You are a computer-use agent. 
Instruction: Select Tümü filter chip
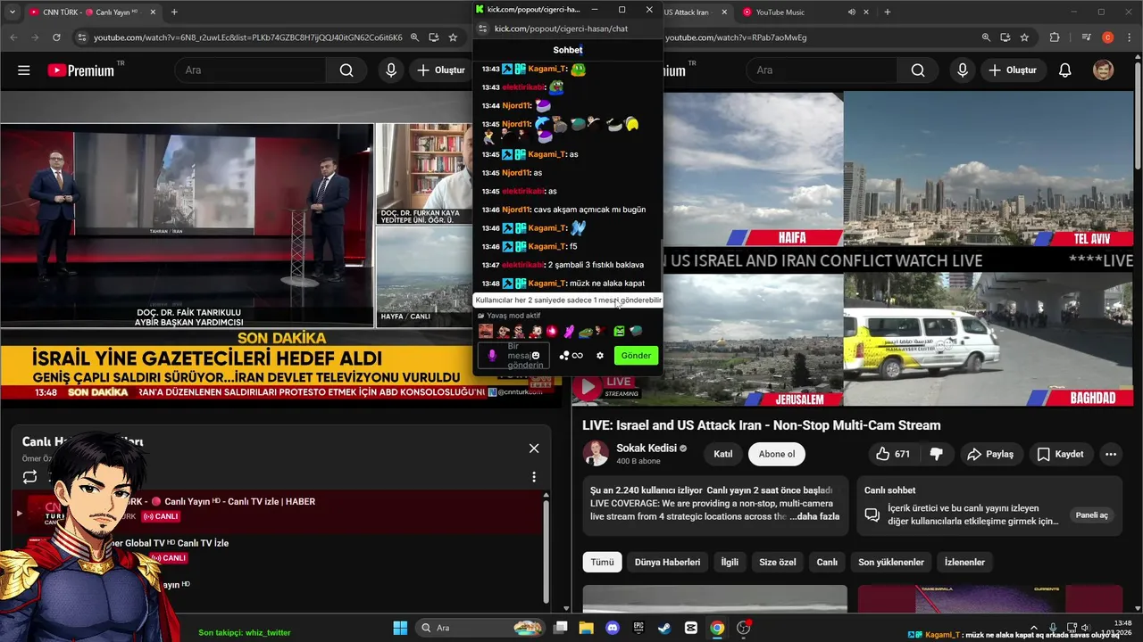[602, 562]
